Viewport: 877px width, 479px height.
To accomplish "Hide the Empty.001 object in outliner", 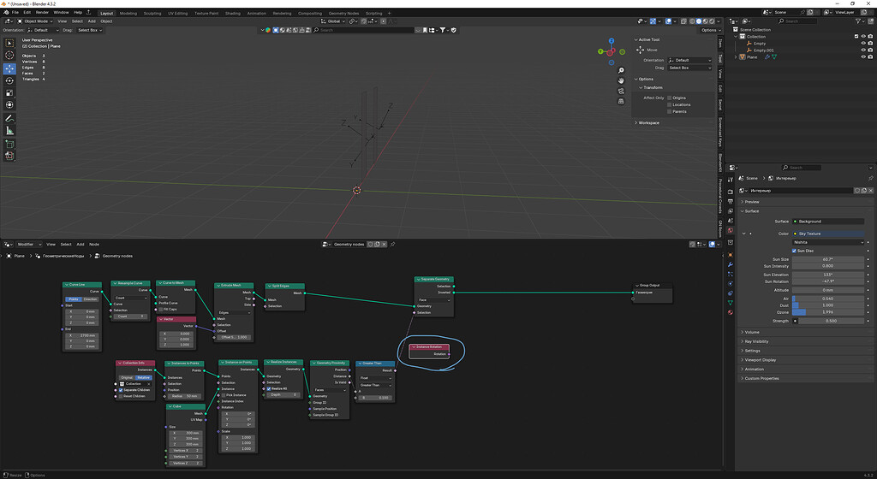I will [x=863, y=50].
